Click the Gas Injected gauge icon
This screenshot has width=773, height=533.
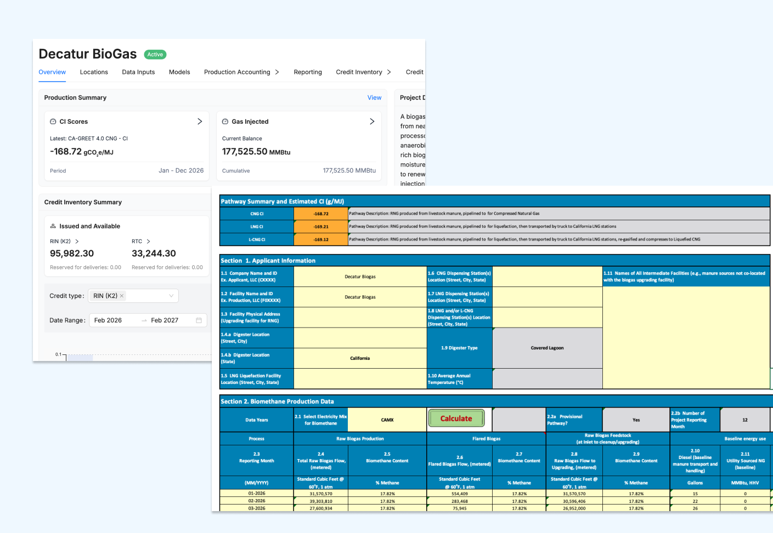pyautogui.click(x=225, y=122)
